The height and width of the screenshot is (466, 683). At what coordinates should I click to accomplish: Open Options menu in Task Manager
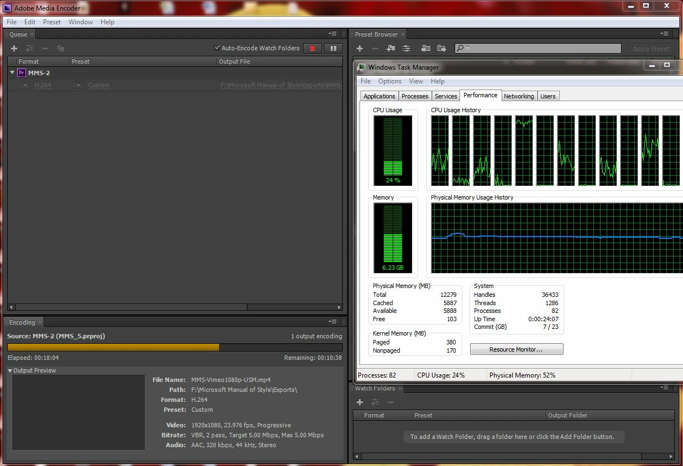pyautogui.click(x=390, y=81)
